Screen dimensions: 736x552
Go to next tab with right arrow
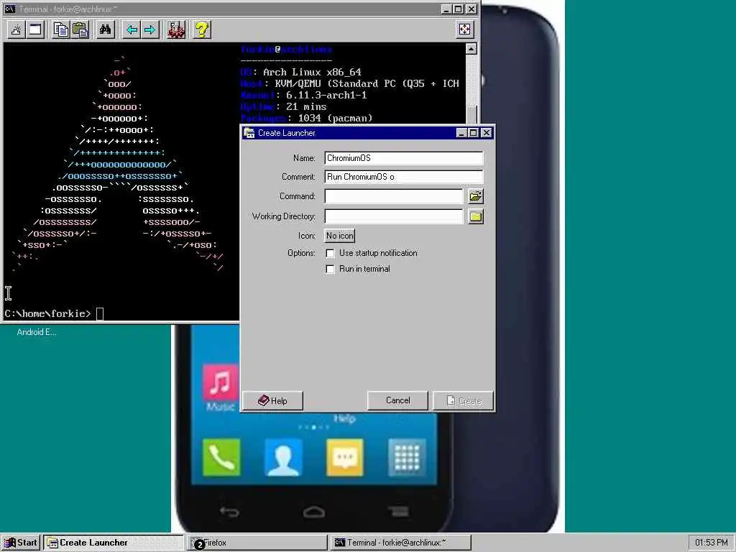tap(150, 29)
